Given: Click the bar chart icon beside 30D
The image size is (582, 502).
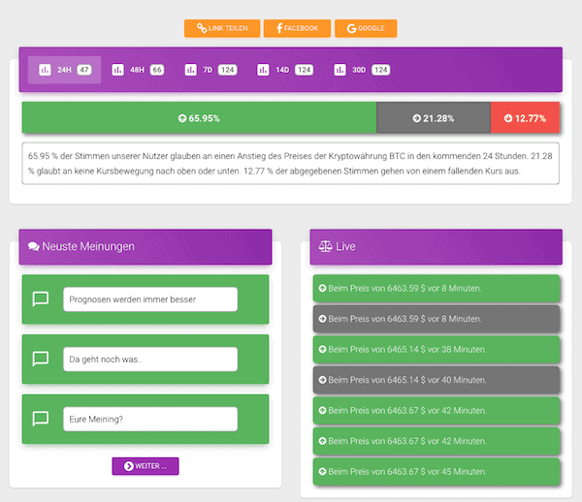Looking at the screenshot, I should [x=339, y=70].
